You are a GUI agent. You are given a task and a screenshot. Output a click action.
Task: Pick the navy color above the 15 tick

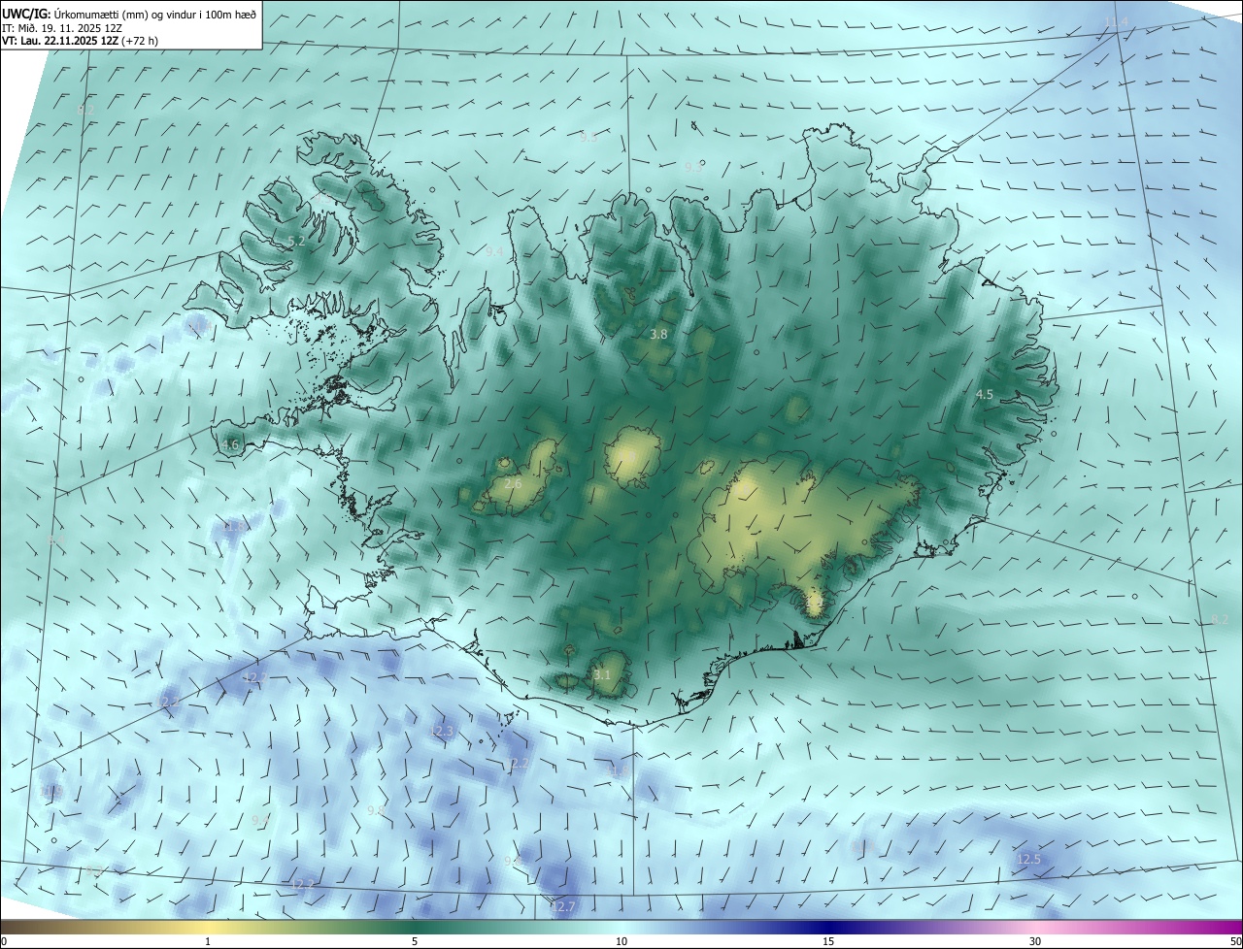pos(828,927)
